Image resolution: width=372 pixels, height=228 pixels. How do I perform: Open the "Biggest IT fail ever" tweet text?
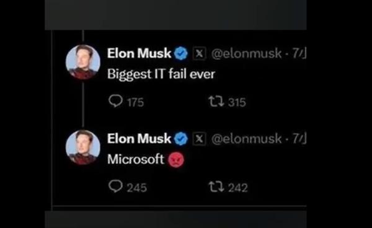click(x=161, y=74)
